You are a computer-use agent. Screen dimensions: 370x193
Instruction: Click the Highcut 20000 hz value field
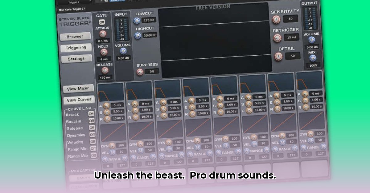[x=150, y=35]
